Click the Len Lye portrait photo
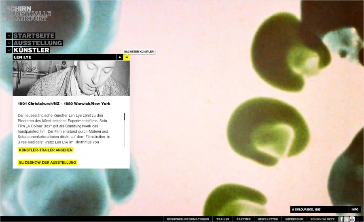The image size is (364, 222). coord(71,78)
